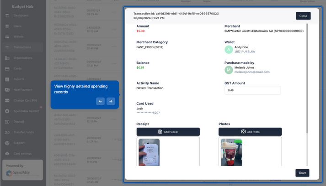Click the transaction Id header text
The width and height of the screenshot is (326, 186).
coord(176,14)
